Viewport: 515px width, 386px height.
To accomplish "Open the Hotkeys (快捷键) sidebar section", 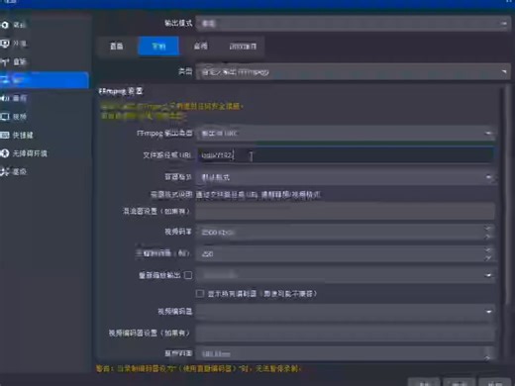I will [18, 135].
